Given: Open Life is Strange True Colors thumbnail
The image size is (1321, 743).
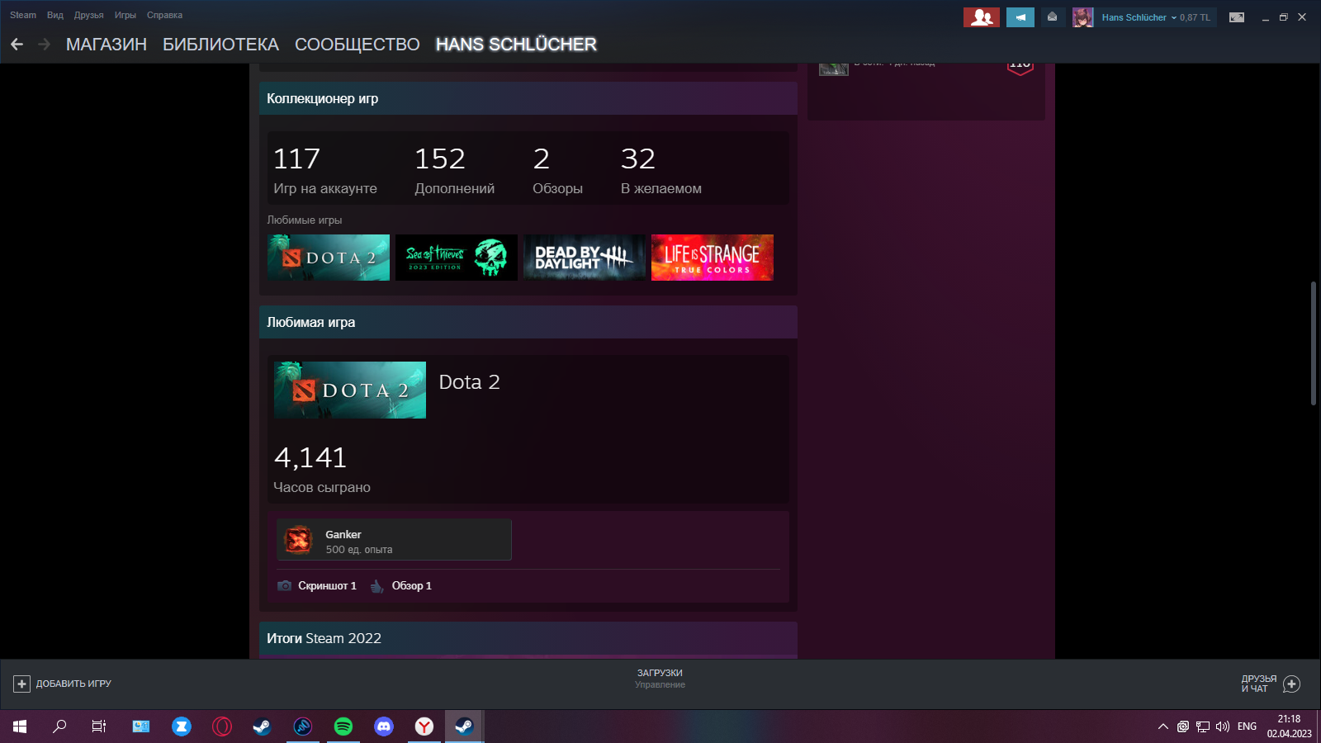Looking at the screenshot, I should (713, 258).
